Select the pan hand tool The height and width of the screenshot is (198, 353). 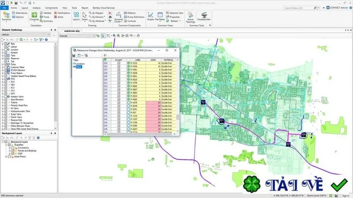click(138, 36)
